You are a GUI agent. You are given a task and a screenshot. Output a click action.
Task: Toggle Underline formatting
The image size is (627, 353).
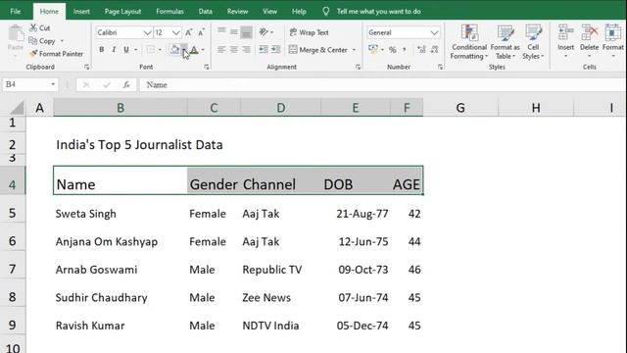click(x=126, y=50)
